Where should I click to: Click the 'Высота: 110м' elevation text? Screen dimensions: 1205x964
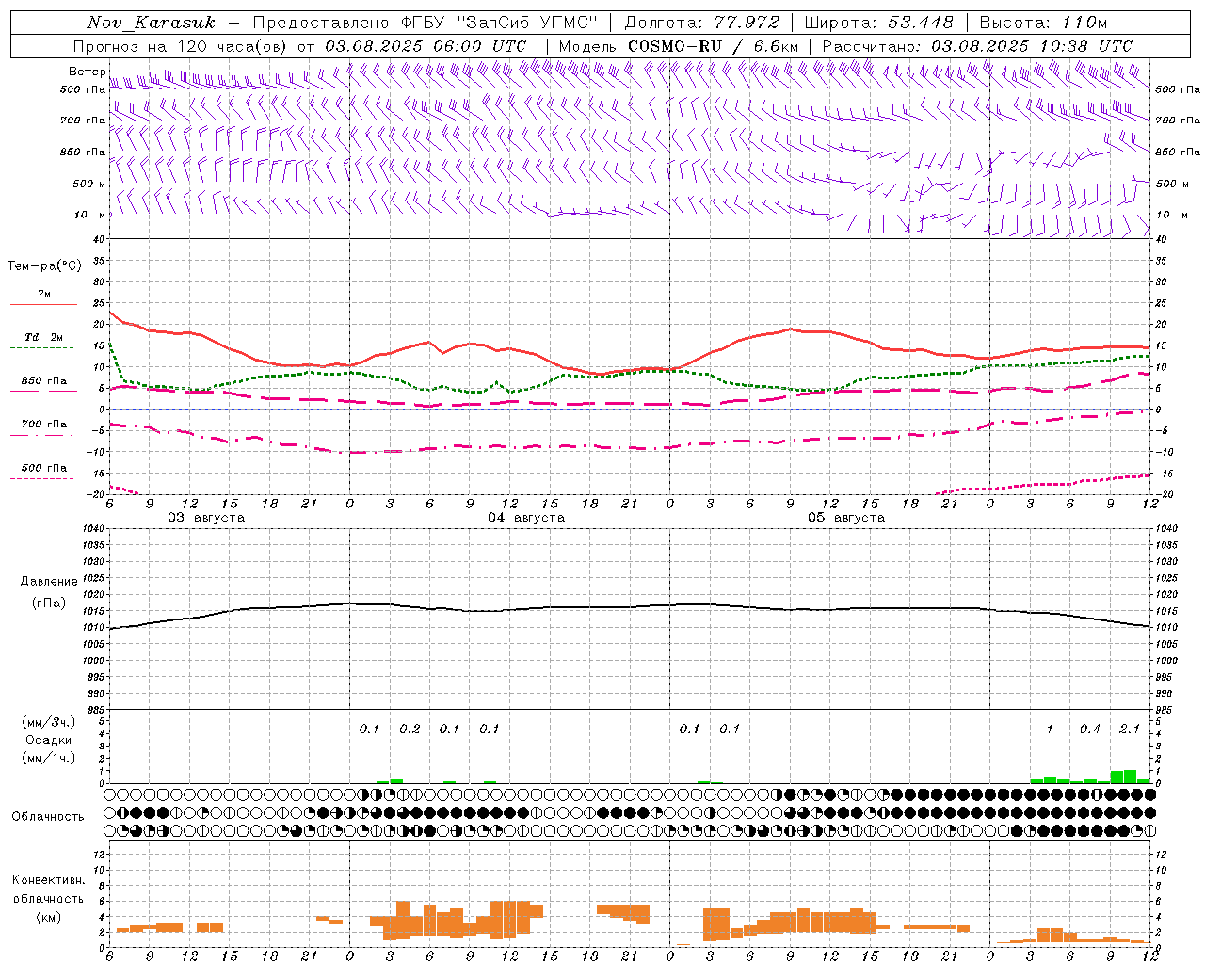click(1043, 23)
